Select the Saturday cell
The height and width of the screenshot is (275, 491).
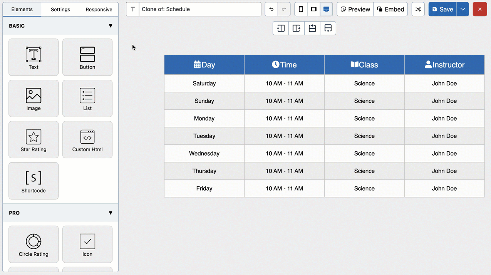point(204,84)
